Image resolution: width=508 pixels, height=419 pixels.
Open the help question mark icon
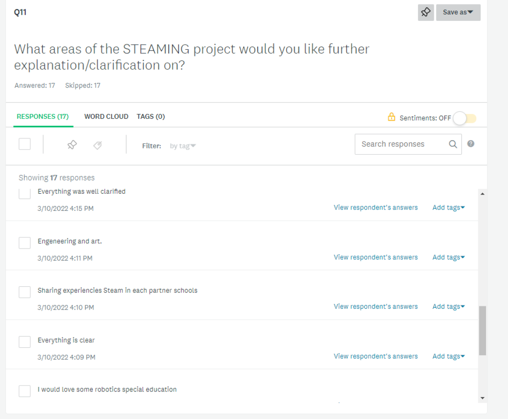point(471,144)
